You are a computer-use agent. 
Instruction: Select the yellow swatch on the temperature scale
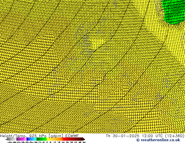pyautogui.click(x=48, y=139)
